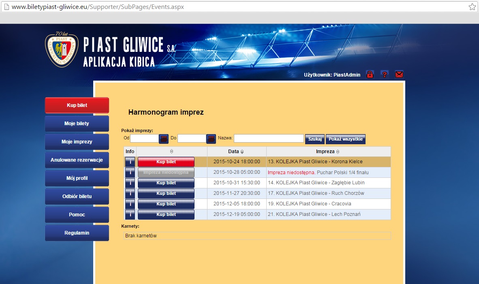Click the red padlock logout icon
Image resolution: width=479 pixels, height=284 pixels.
pos(370,75)
